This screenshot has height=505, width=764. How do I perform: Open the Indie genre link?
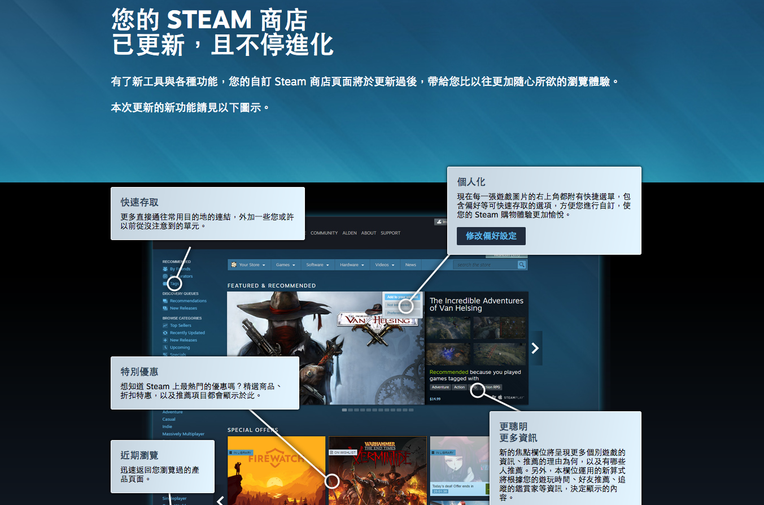point(168,427)
